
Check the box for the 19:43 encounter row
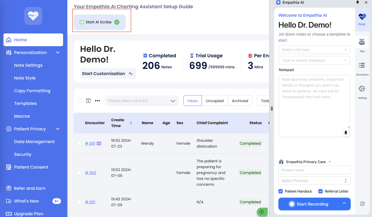[x=79, y=202]
